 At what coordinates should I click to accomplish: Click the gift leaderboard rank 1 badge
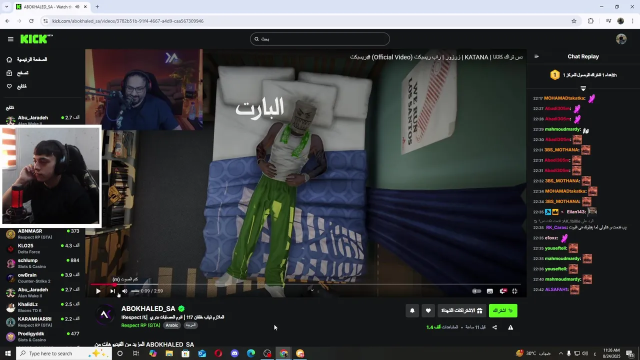click(554, 75)
